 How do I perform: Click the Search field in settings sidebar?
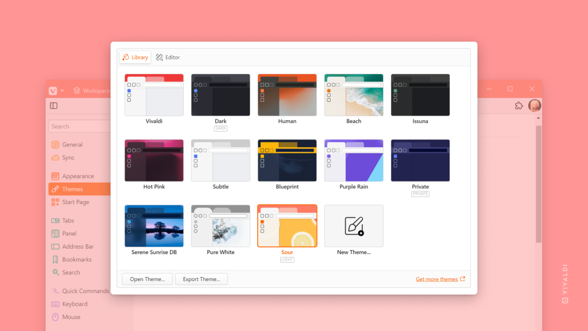80,126
